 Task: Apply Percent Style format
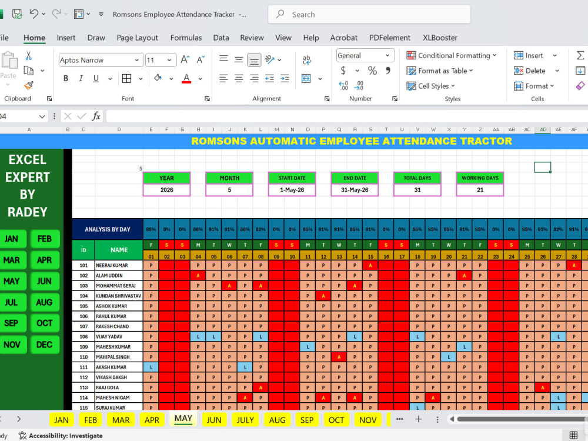(x=372, y=71)
